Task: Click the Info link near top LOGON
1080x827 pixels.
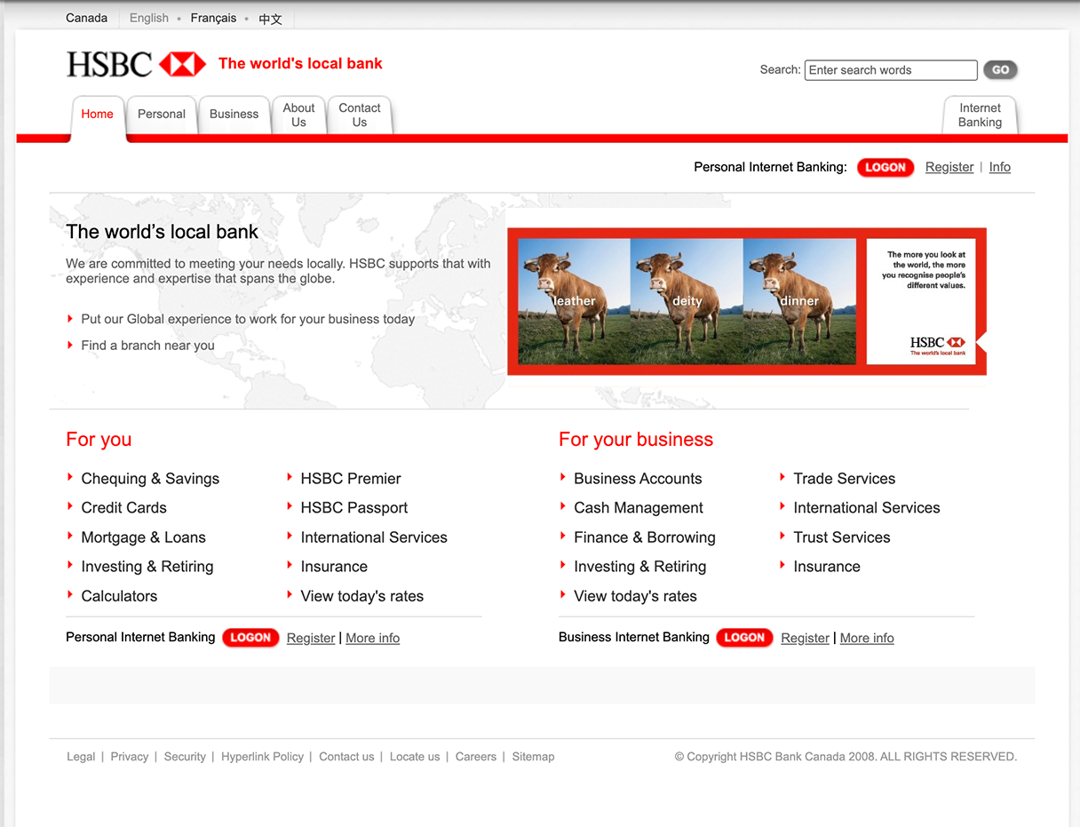Action: [1000, 167]
